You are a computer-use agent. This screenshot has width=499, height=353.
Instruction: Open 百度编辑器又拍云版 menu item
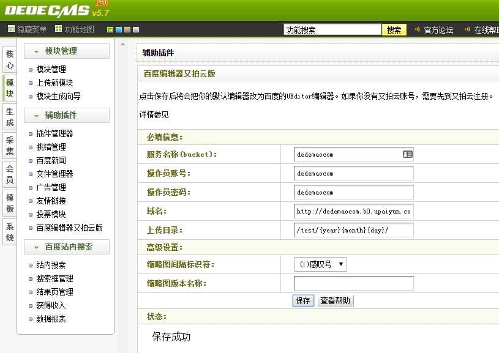tap(69, 228)
